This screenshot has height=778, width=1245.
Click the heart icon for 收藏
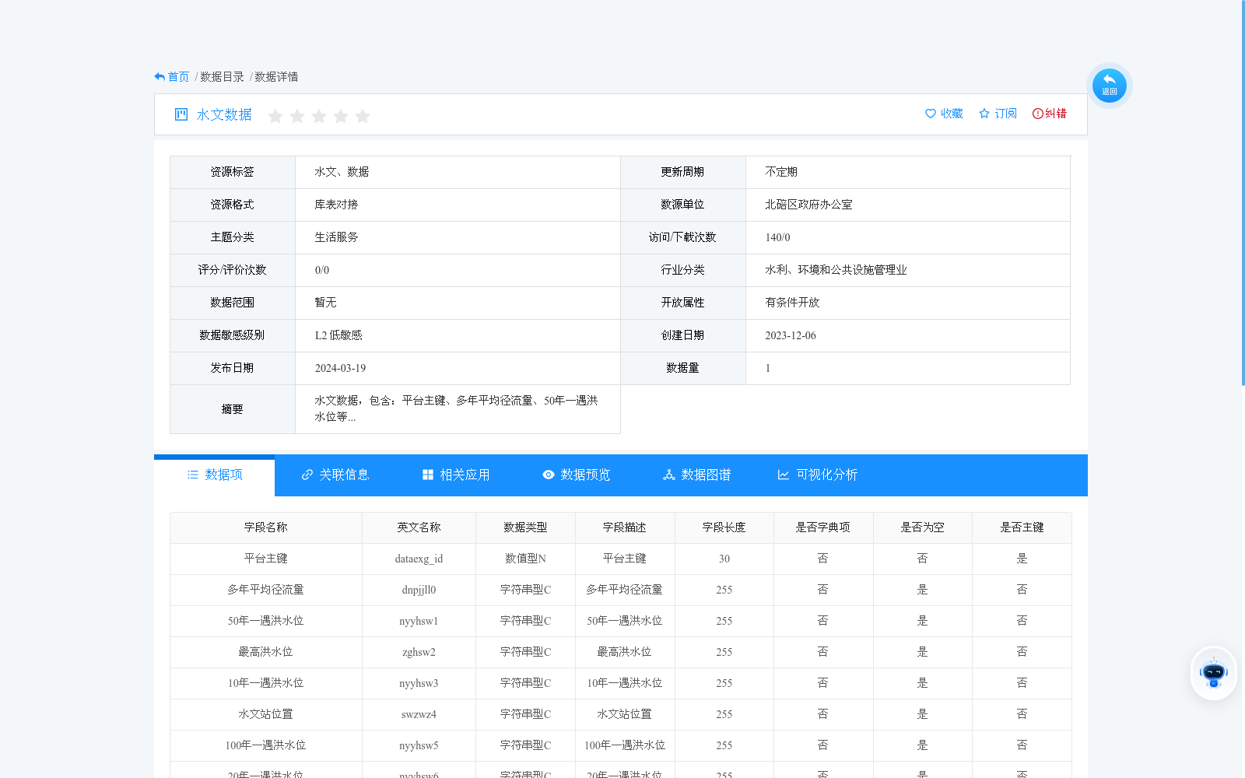931,114
